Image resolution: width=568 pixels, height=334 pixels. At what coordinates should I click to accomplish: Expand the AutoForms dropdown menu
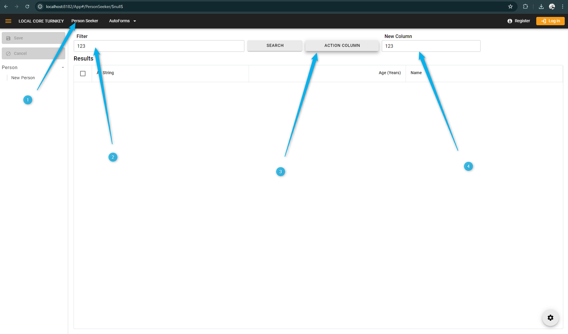point(122,21)
